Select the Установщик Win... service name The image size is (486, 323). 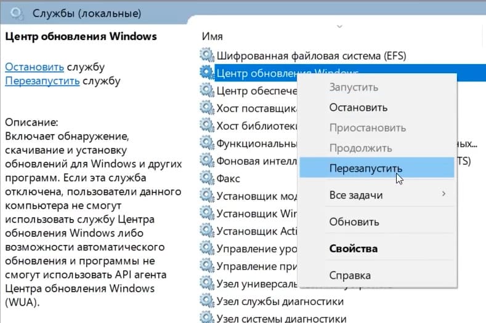[257, 213]
